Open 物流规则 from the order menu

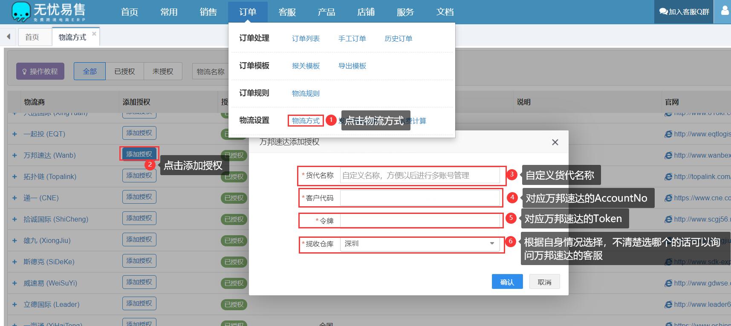click(x=306, y=93)
